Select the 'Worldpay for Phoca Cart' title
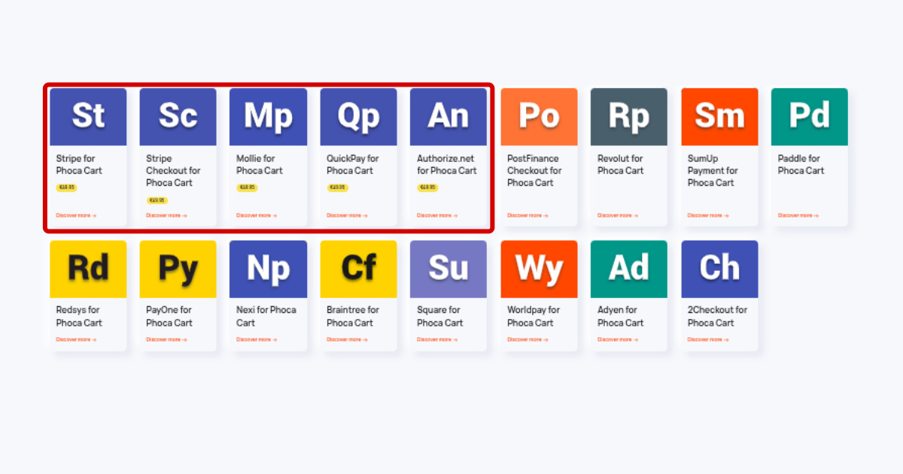The height and width of the screenshot is (474, 903). (x=534, y=316)
